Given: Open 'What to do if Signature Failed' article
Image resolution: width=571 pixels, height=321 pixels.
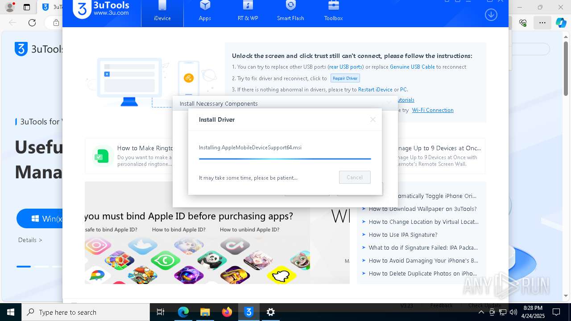Looking at the screenshot, I should tap(423, 247).
